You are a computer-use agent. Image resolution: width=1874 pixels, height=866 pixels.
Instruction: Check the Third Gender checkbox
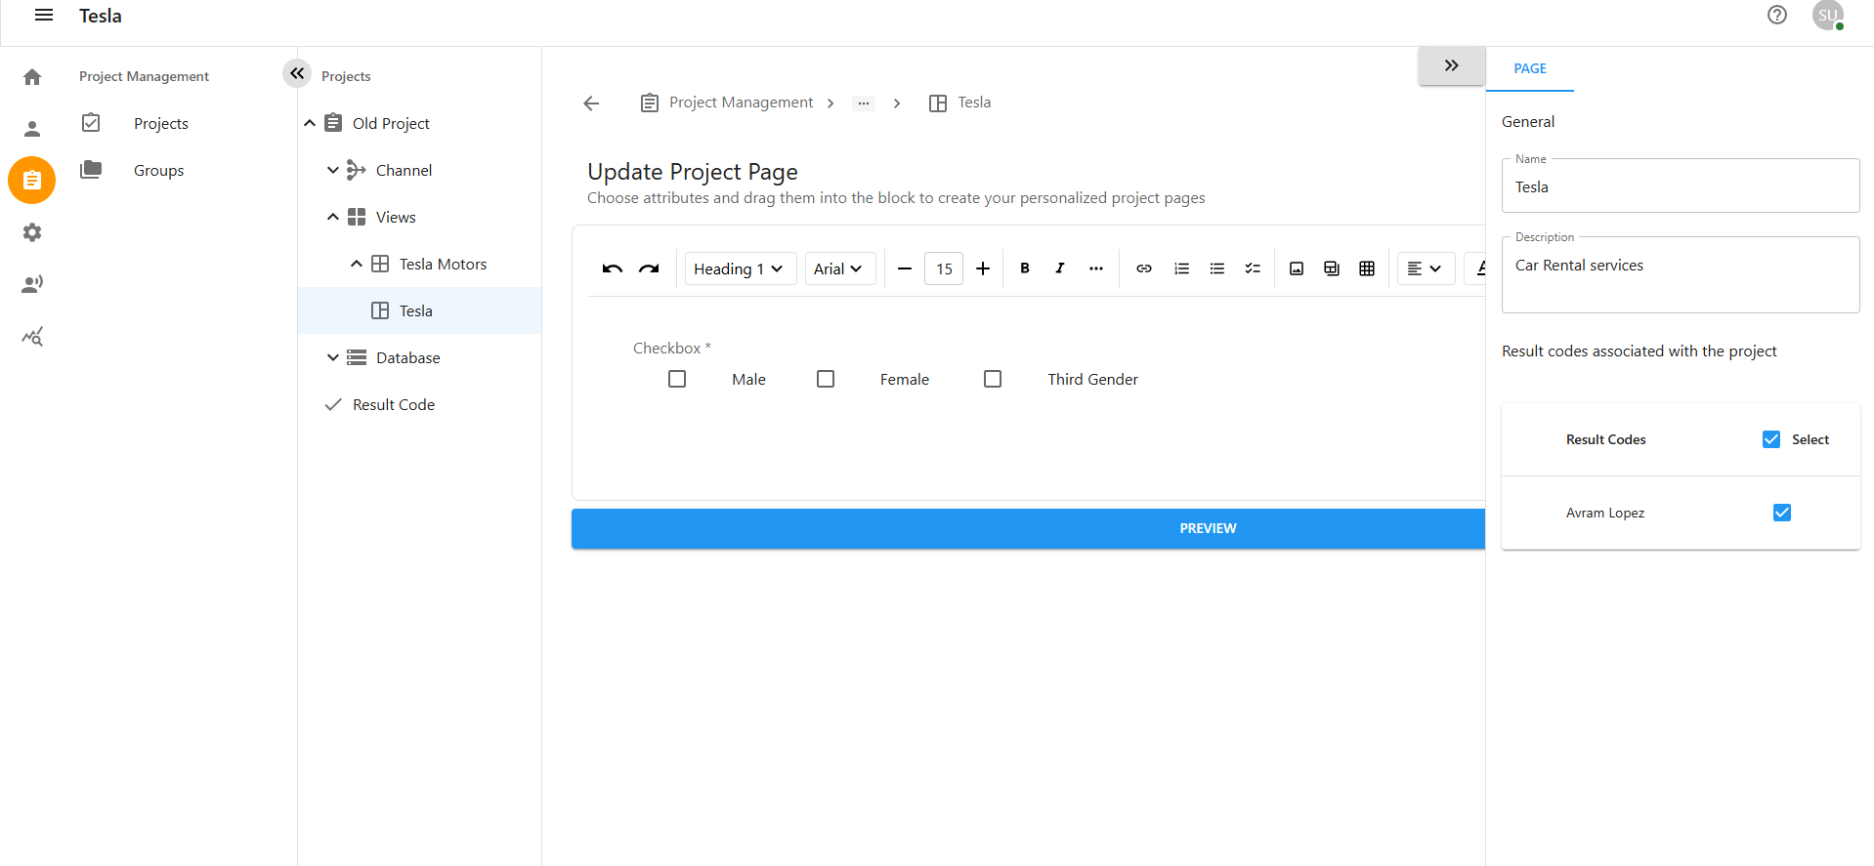[x=993, y=379]
